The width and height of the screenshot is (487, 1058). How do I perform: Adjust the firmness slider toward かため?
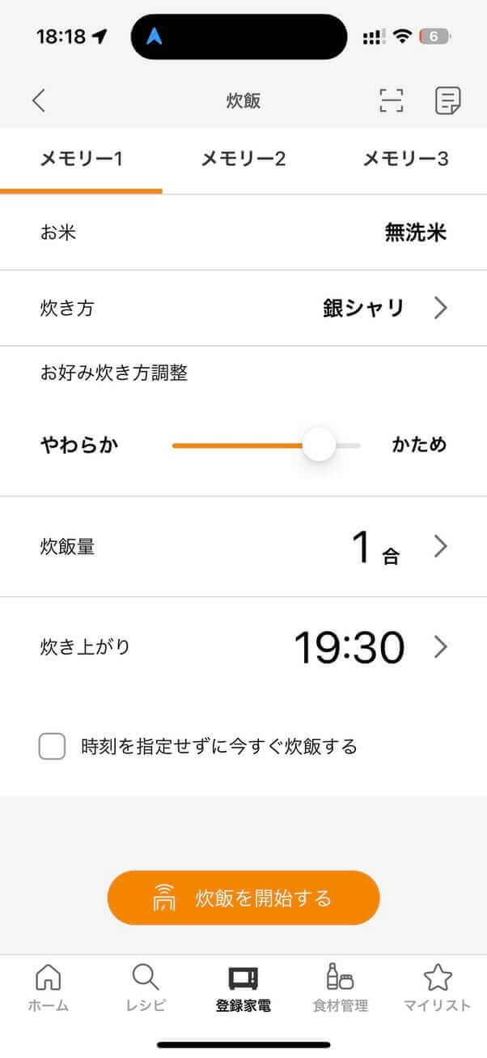coord(318,444)
